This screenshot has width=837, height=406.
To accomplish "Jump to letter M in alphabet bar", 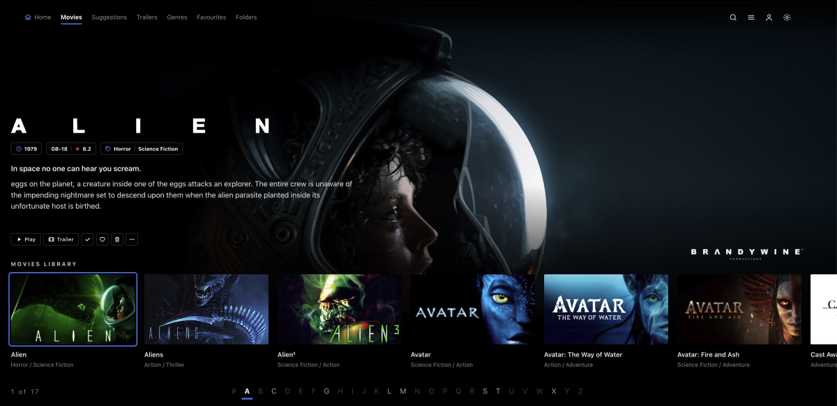I will pos(402,391).
